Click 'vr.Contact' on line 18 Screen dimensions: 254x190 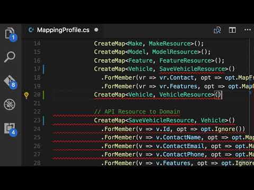tap(177, 78)
